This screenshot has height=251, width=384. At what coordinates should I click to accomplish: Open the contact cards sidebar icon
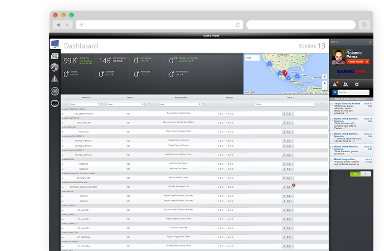[54, 56]
